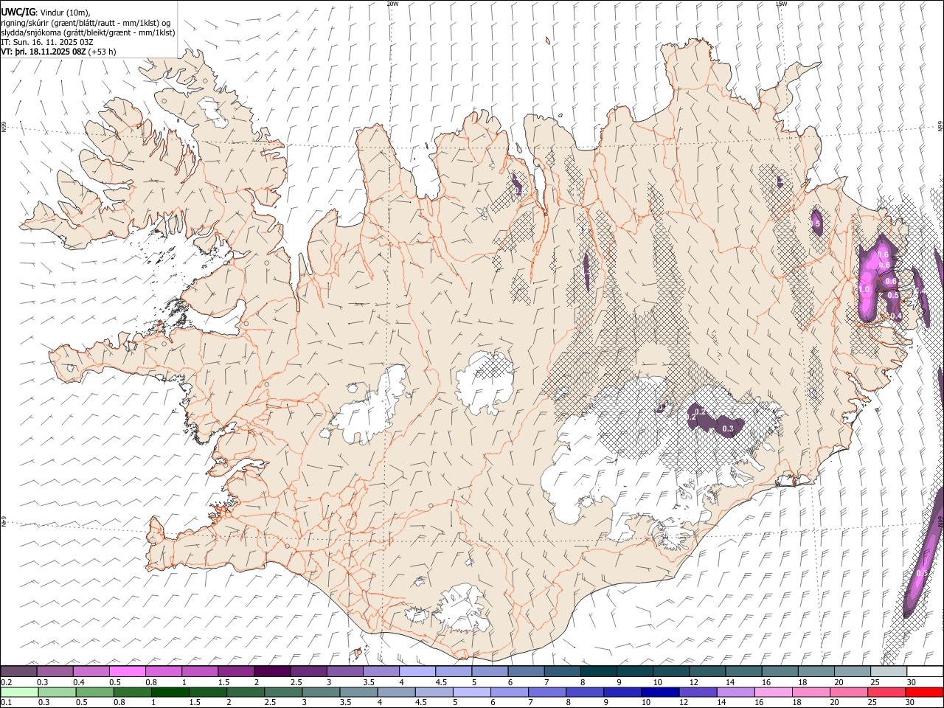Select the lower legend swatch between 3.5 and 4
This screenshot has width=944, height=708.
point(358,692)
